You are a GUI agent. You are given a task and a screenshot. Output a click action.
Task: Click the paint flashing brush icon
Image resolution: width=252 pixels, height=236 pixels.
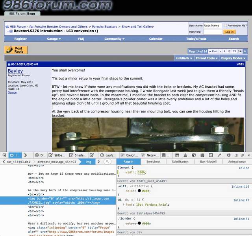[x=185, y=155]
